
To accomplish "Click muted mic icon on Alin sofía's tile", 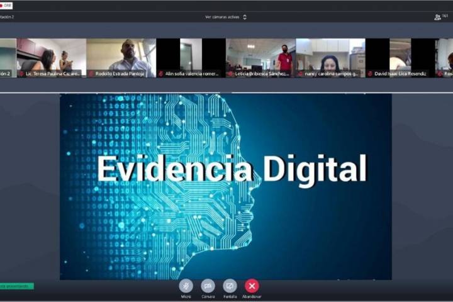I will [x=161, y=74].
